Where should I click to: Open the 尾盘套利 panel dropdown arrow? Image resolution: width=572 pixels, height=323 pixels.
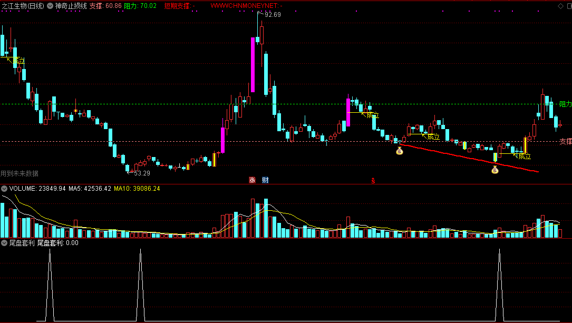coord(4,243)
